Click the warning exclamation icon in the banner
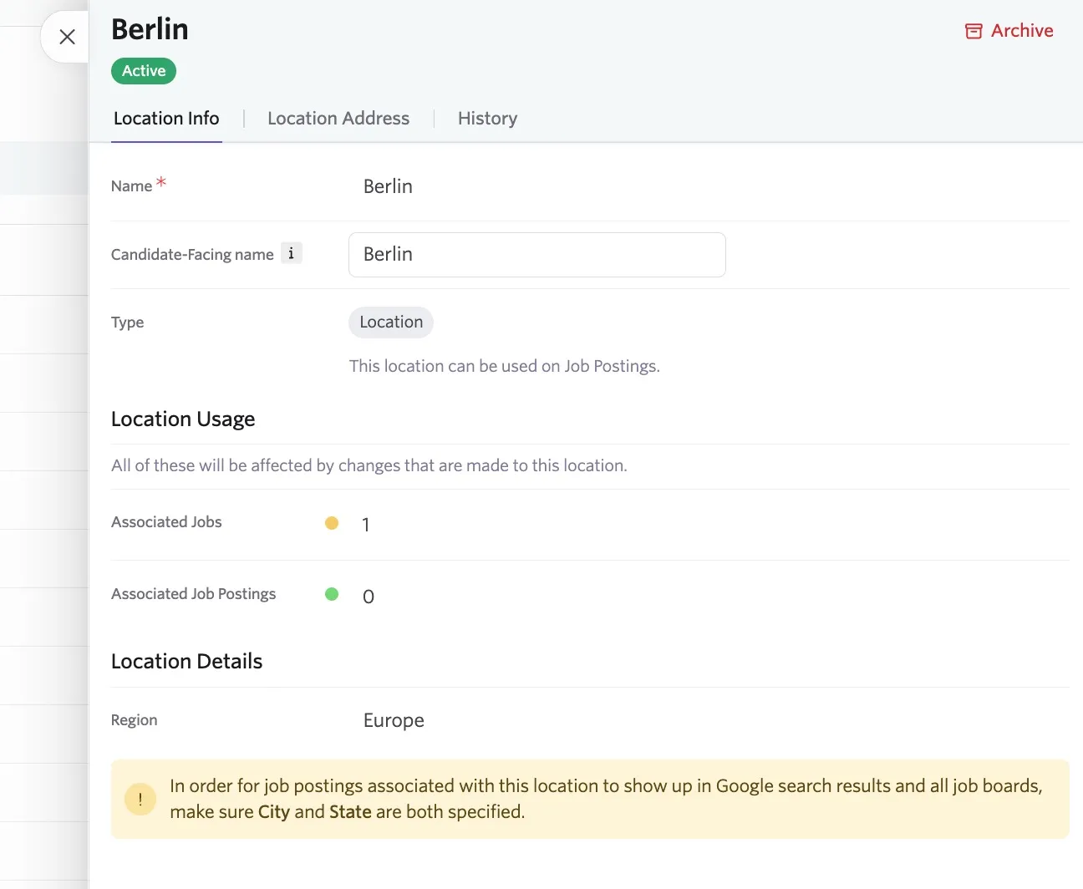The height and width of the screenshot is (889, 1083). point(140,799)
